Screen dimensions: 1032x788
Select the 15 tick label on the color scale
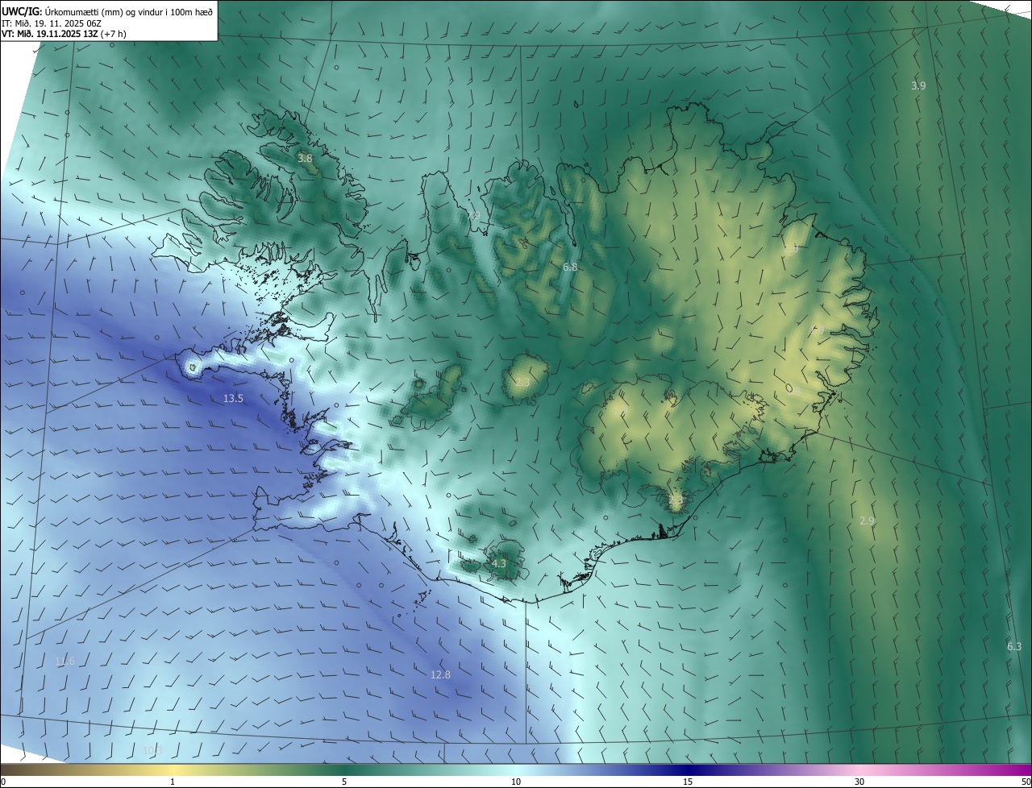tap(688, 782)
